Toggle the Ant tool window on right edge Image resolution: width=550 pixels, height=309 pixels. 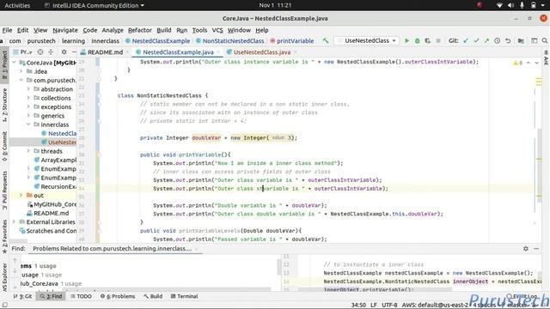(547, 58)
